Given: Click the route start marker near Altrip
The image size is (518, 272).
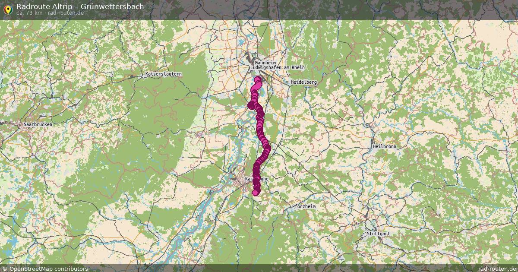Looking at the screenshot, I should coord(258,79).
